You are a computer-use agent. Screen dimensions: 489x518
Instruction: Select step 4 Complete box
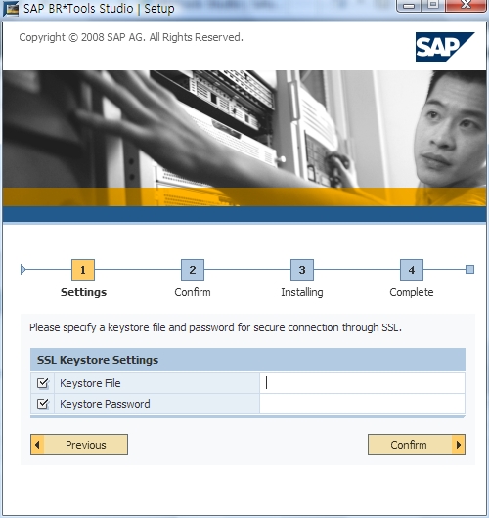pos(412,270)
